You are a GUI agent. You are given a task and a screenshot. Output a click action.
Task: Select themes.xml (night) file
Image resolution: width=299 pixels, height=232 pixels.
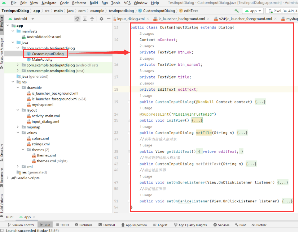click(49, 161)
